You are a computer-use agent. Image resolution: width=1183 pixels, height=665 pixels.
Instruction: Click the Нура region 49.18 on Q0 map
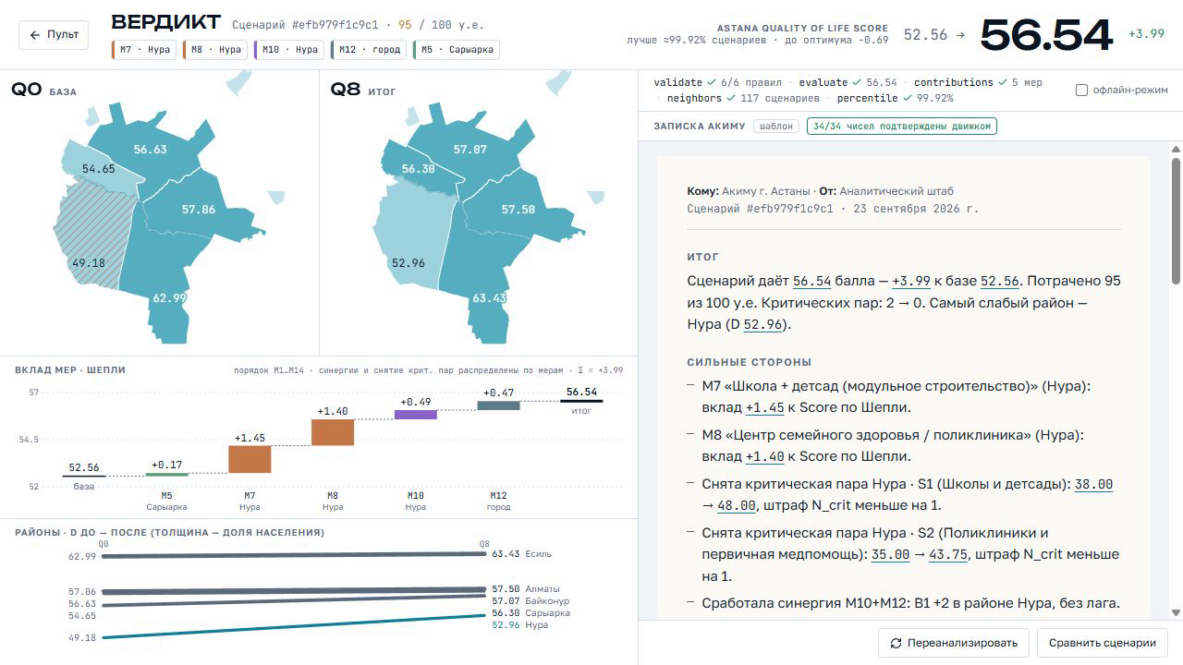pyautogui.click(x=89, y=263)
